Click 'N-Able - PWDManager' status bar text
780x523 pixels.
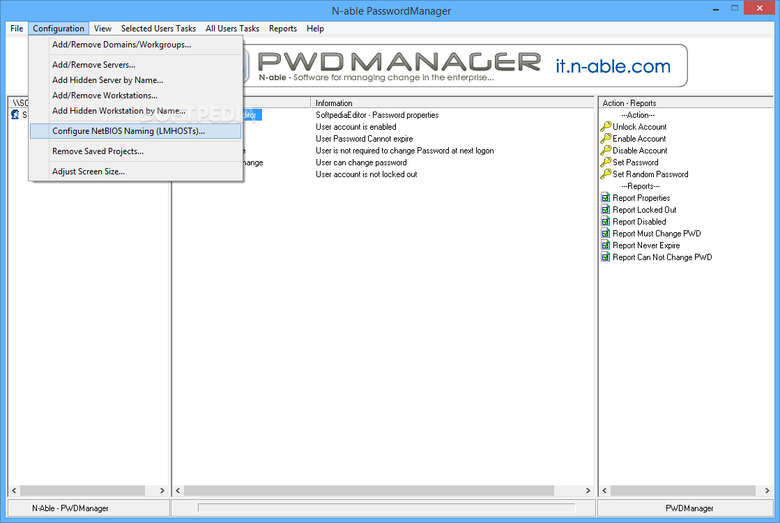[70, 508]
